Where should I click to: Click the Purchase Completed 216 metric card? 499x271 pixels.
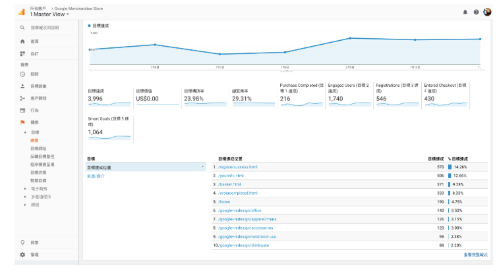pyautogui.click(x=301, y=95)
